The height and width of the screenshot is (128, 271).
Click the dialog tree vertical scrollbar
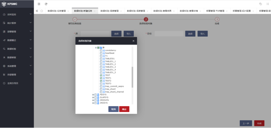click(132, 77)
